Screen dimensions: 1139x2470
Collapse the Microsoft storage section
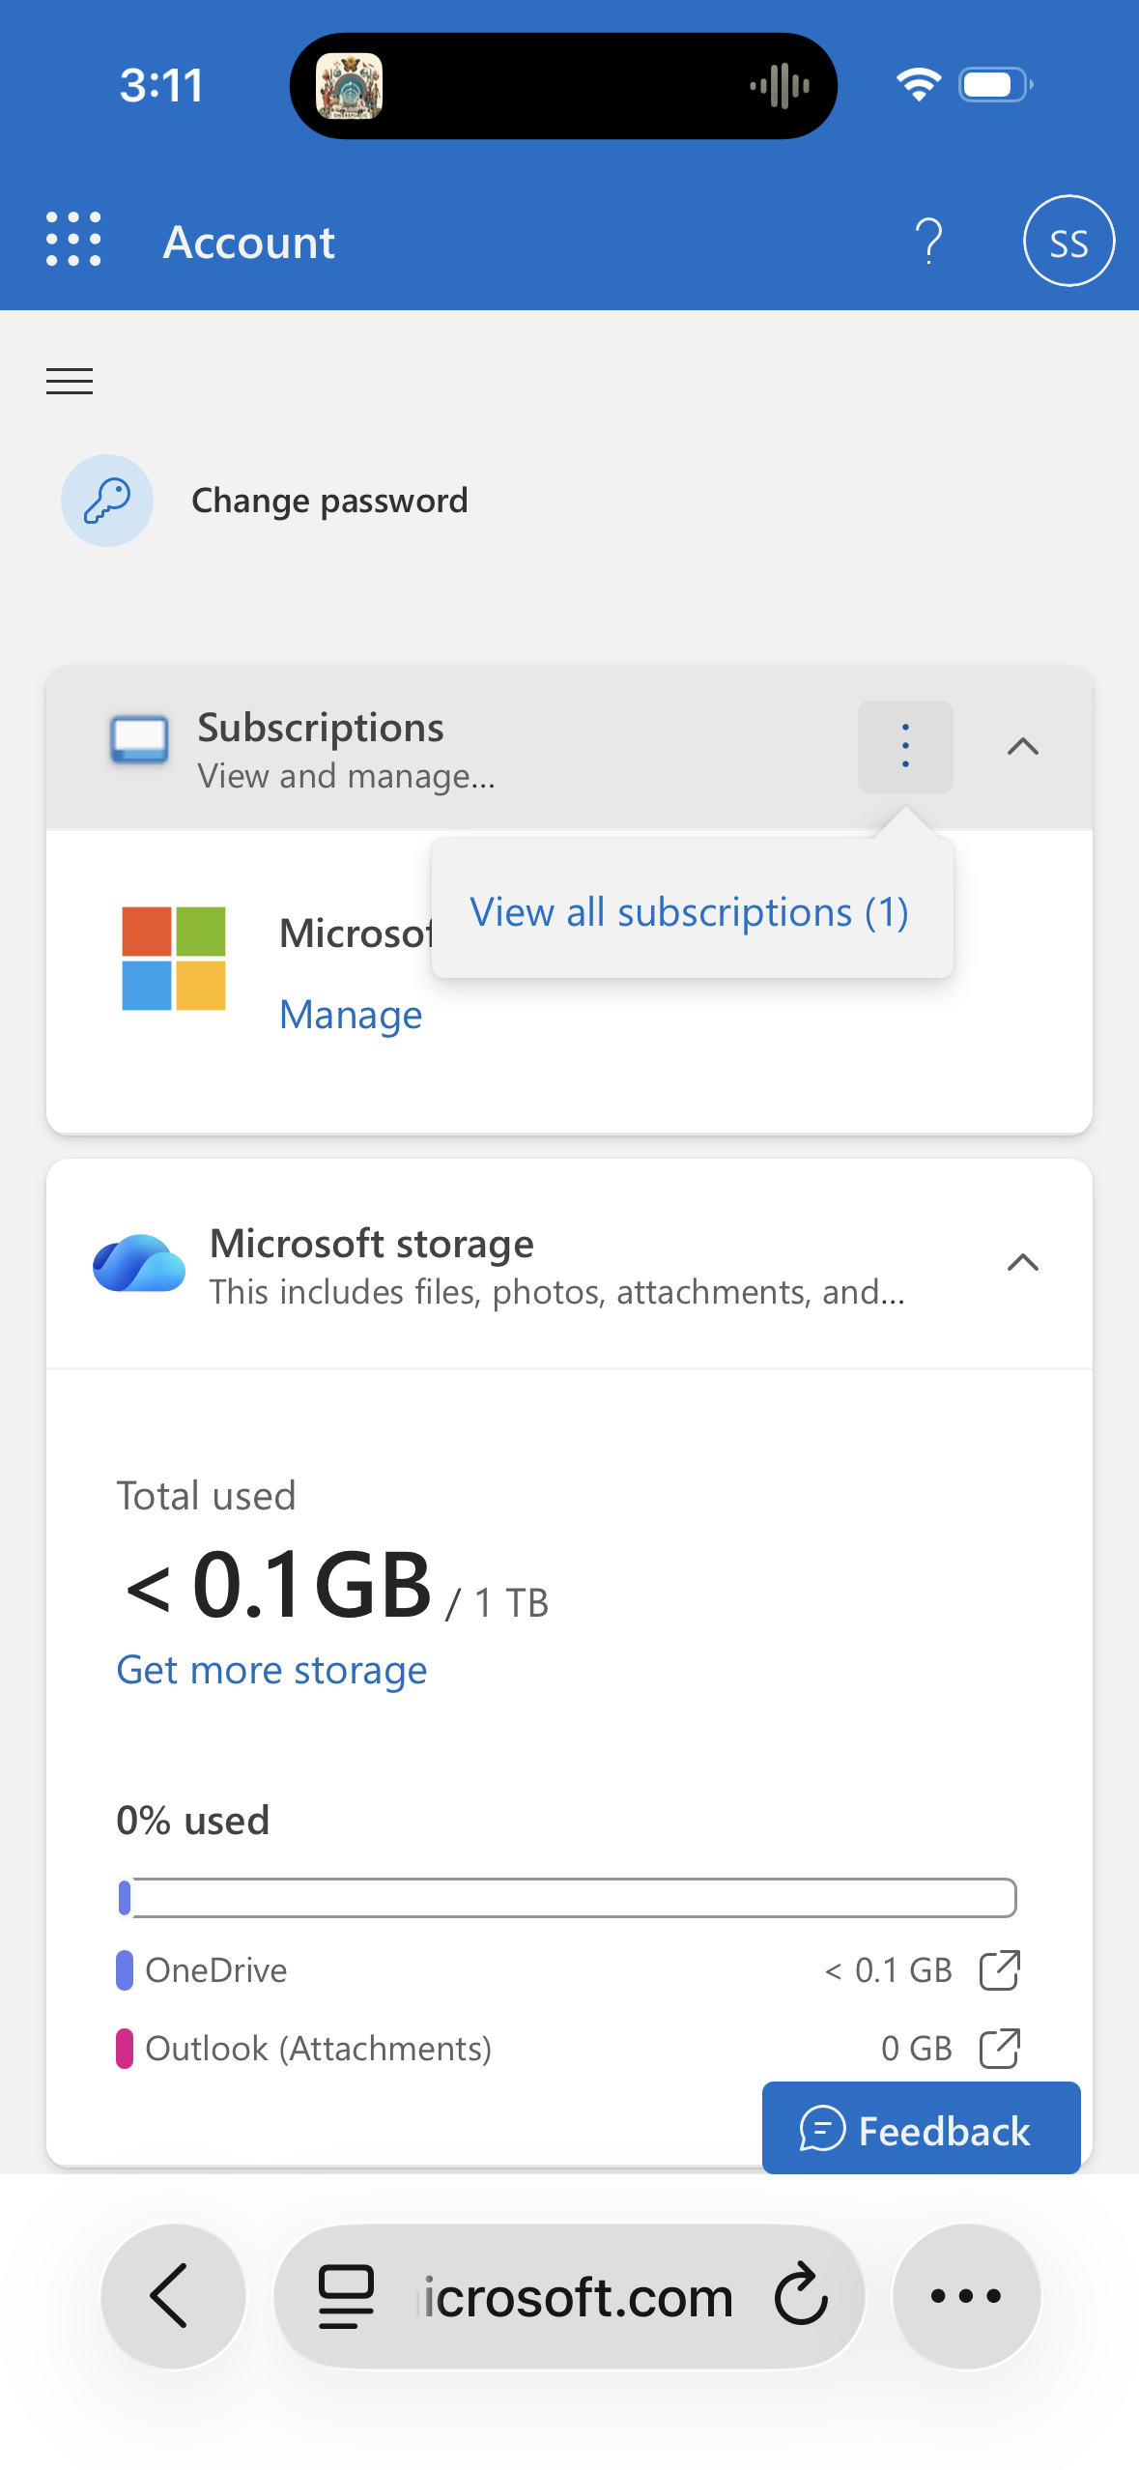[1023, 1262]
